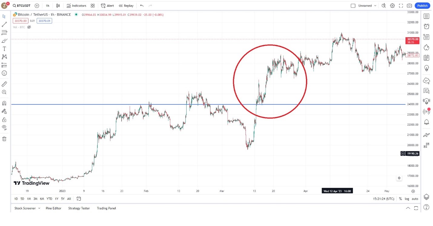Open the chats panel icon
Screen dimensions: 433x226
[426, 91]
